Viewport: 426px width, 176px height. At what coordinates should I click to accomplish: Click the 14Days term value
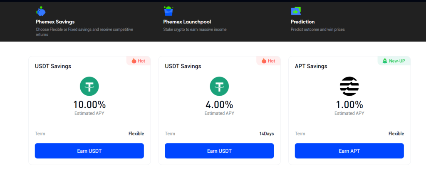click(x=267, y=134)
